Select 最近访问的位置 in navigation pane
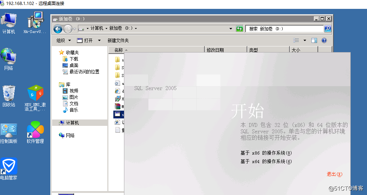Image resolution: width=367 pixels, height=195 pixels. click(x=81, y=72)
